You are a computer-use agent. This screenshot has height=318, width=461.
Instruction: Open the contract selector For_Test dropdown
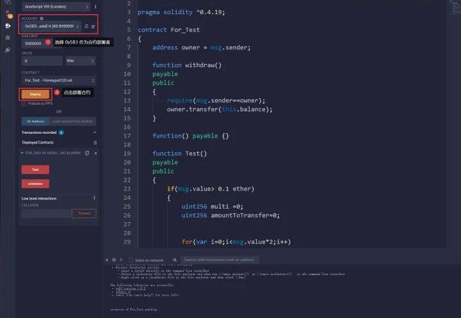coord(58,80)
